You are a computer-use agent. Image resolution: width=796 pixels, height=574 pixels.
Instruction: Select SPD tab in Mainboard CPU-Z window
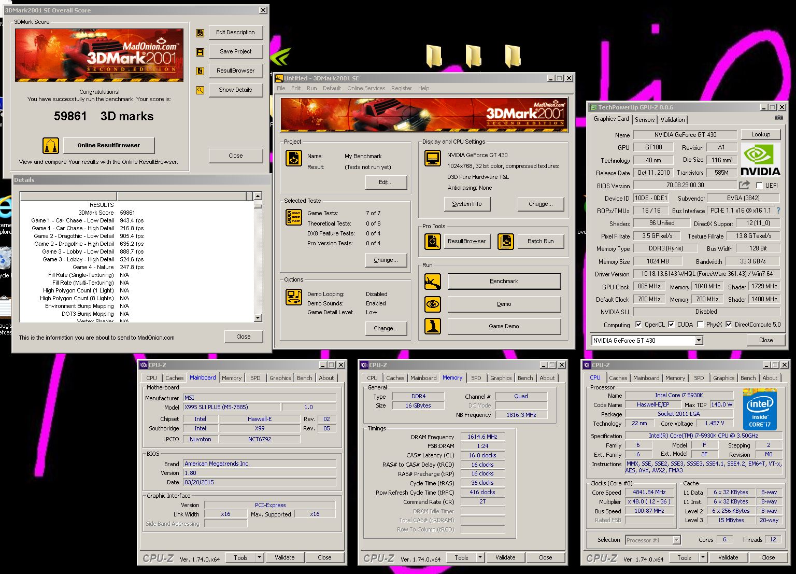(x=255, y=378)
